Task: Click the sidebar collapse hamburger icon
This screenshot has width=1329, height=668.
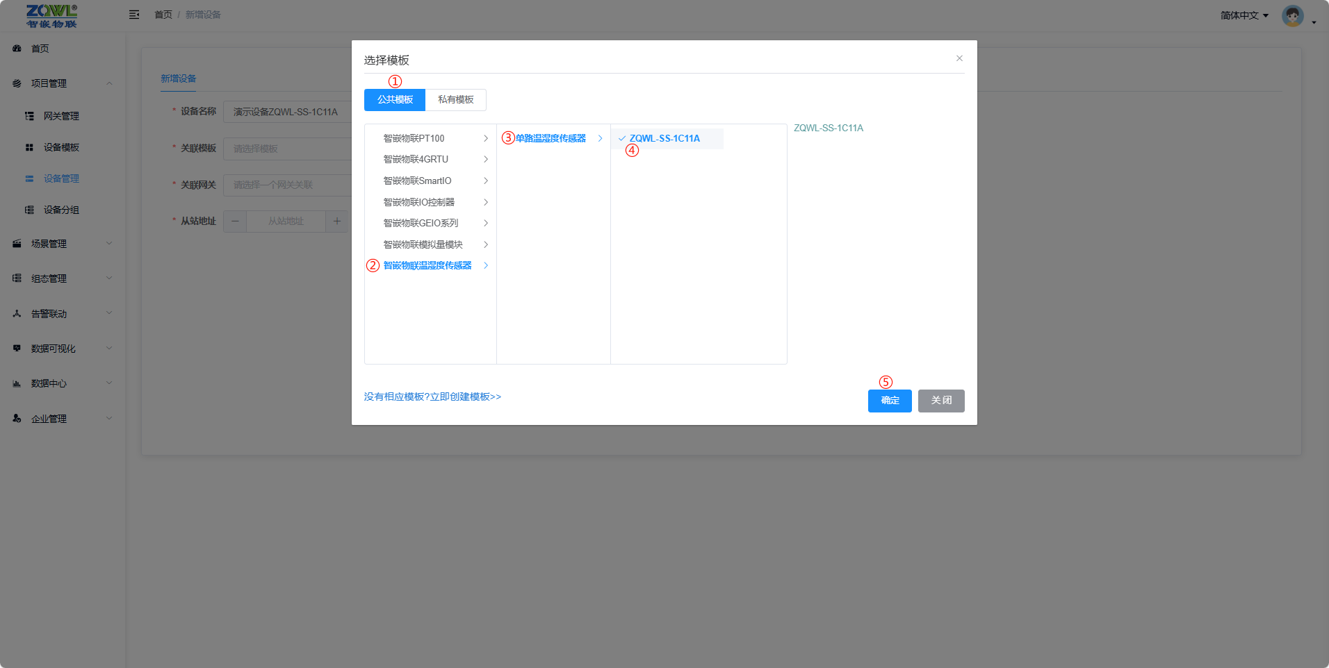Action: [134, 15]
